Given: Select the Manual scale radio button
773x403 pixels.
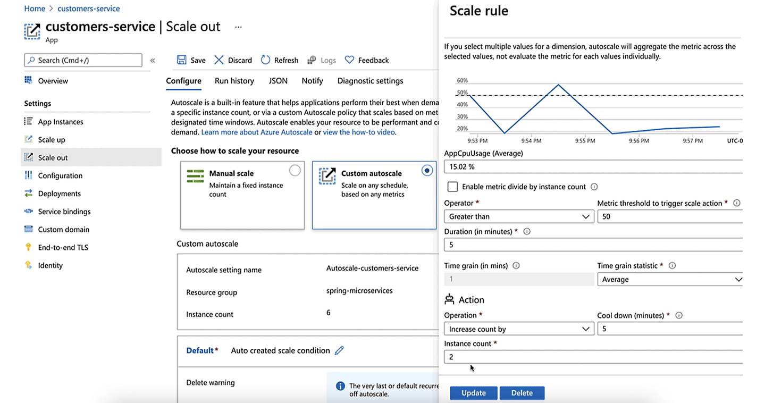Looking at the screenshot, I should (x=295, y=170).
